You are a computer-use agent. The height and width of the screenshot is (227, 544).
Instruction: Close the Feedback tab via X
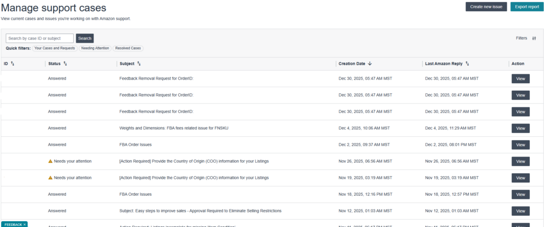pos(24,224)
